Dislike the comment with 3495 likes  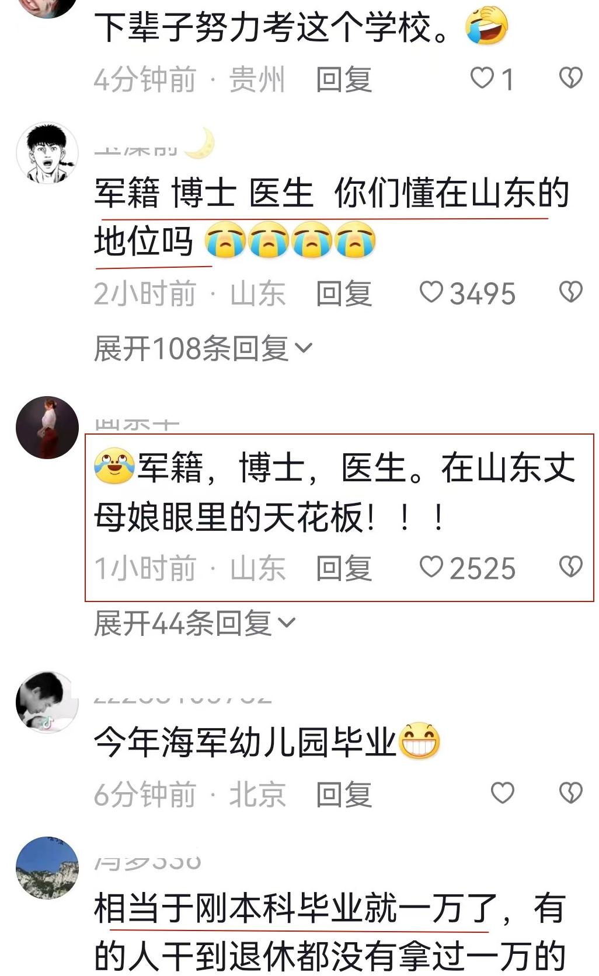pos(570,292)
